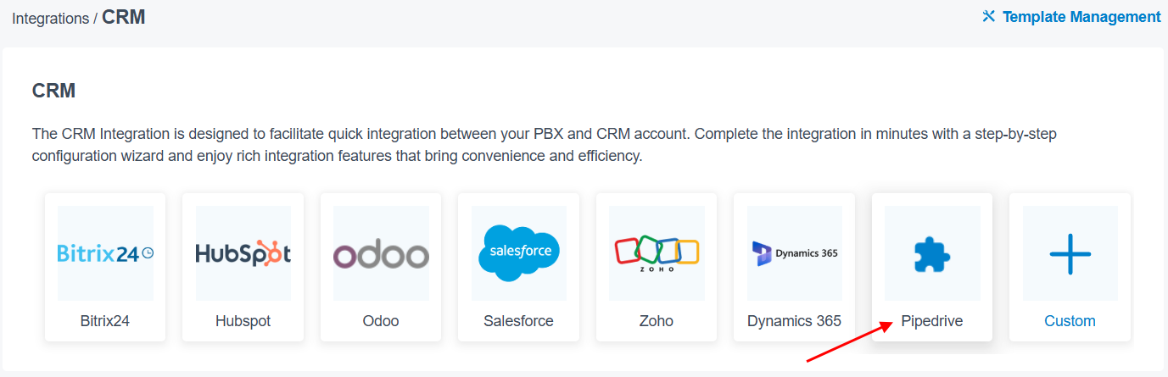This screenshot has width=1168, height=377.
Task: Open the Odoo logo card
Action: coord(381,253)
